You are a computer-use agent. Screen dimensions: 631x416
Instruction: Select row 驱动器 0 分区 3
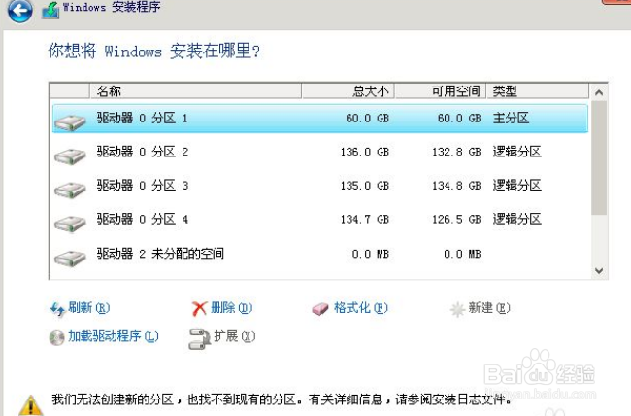click(x=320, y=186)
